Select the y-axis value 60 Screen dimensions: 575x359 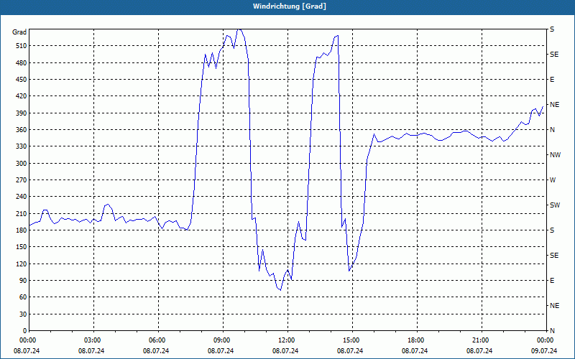click(x=23, y=297)
